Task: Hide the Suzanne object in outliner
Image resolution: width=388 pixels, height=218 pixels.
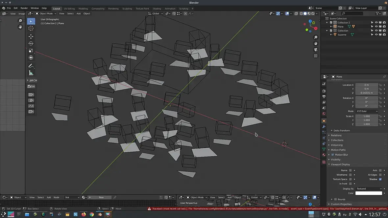Action: pyautogui.click(x=376, y=34)
